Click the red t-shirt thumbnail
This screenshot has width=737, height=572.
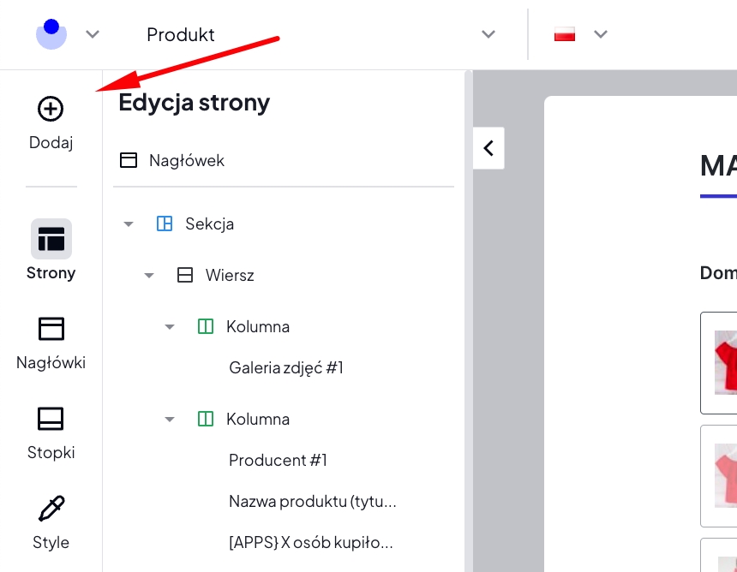(725, 361)
